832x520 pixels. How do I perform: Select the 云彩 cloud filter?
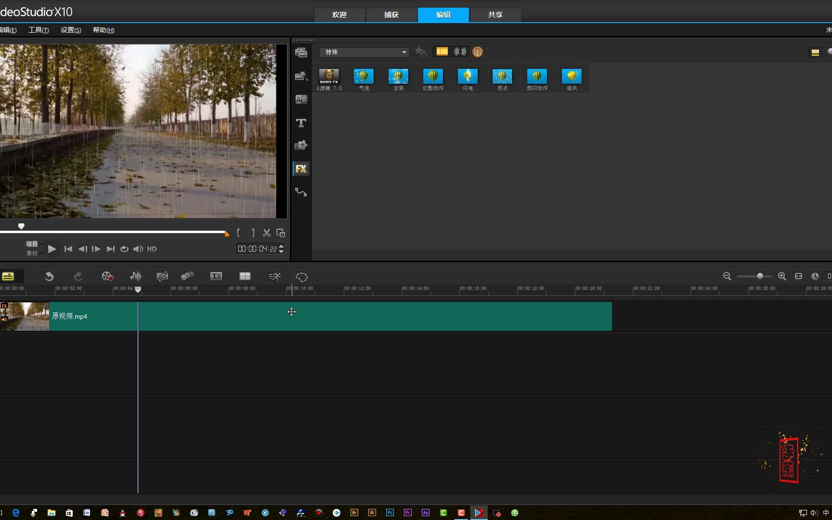coord(399,79)
